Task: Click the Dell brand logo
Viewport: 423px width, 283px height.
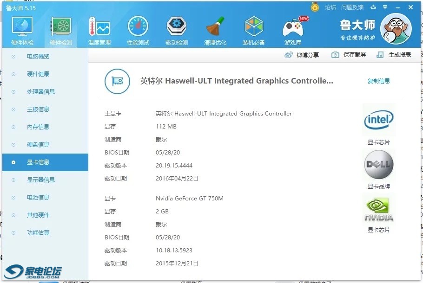Action: tap(379, 165)
